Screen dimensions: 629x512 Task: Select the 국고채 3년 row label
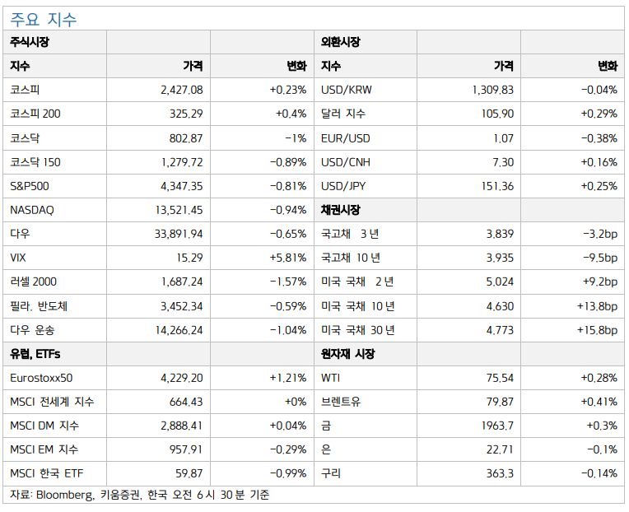[x=350, y=233]
